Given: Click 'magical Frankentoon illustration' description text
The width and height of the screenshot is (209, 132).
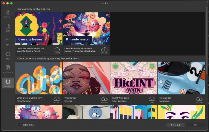Looking at the screenshot, I should click(80, 51).
